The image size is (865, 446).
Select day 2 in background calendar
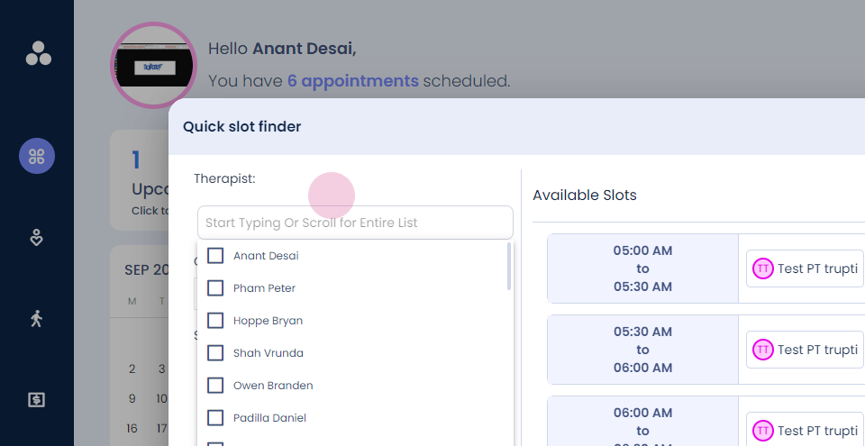tap(132, 369)
